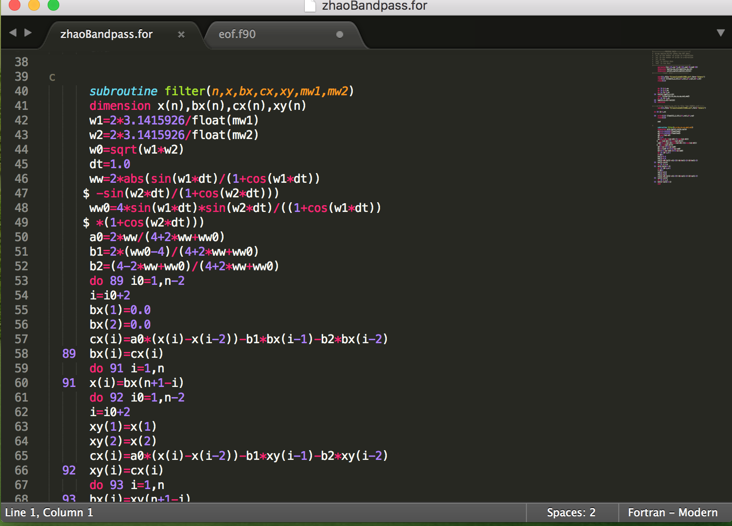The height and width of the screenshot is (526, 732).
Task: Click the close x on zhaoBandpass.for tab
Action: click(181, 35)
